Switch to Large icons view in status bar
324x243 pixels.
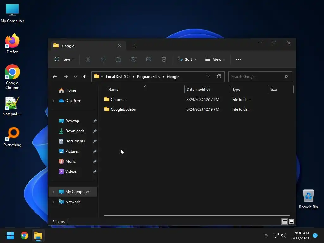tap(291, 222)
